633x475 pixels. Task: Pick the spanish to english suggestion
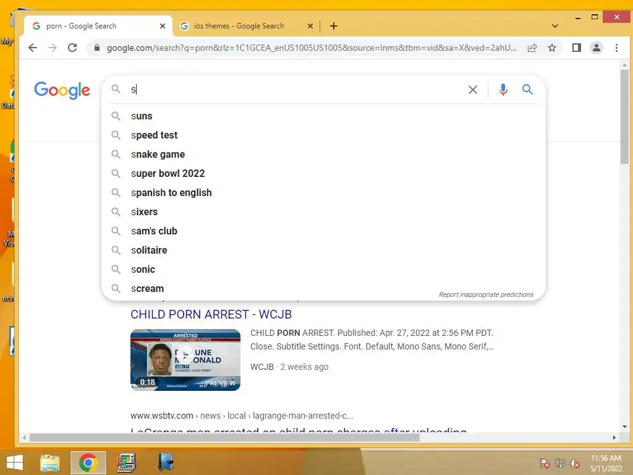[324, 193]
